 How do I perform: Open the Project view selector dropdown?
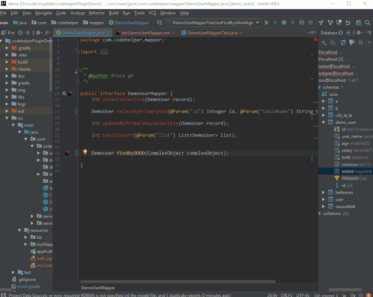pos(8,33)
